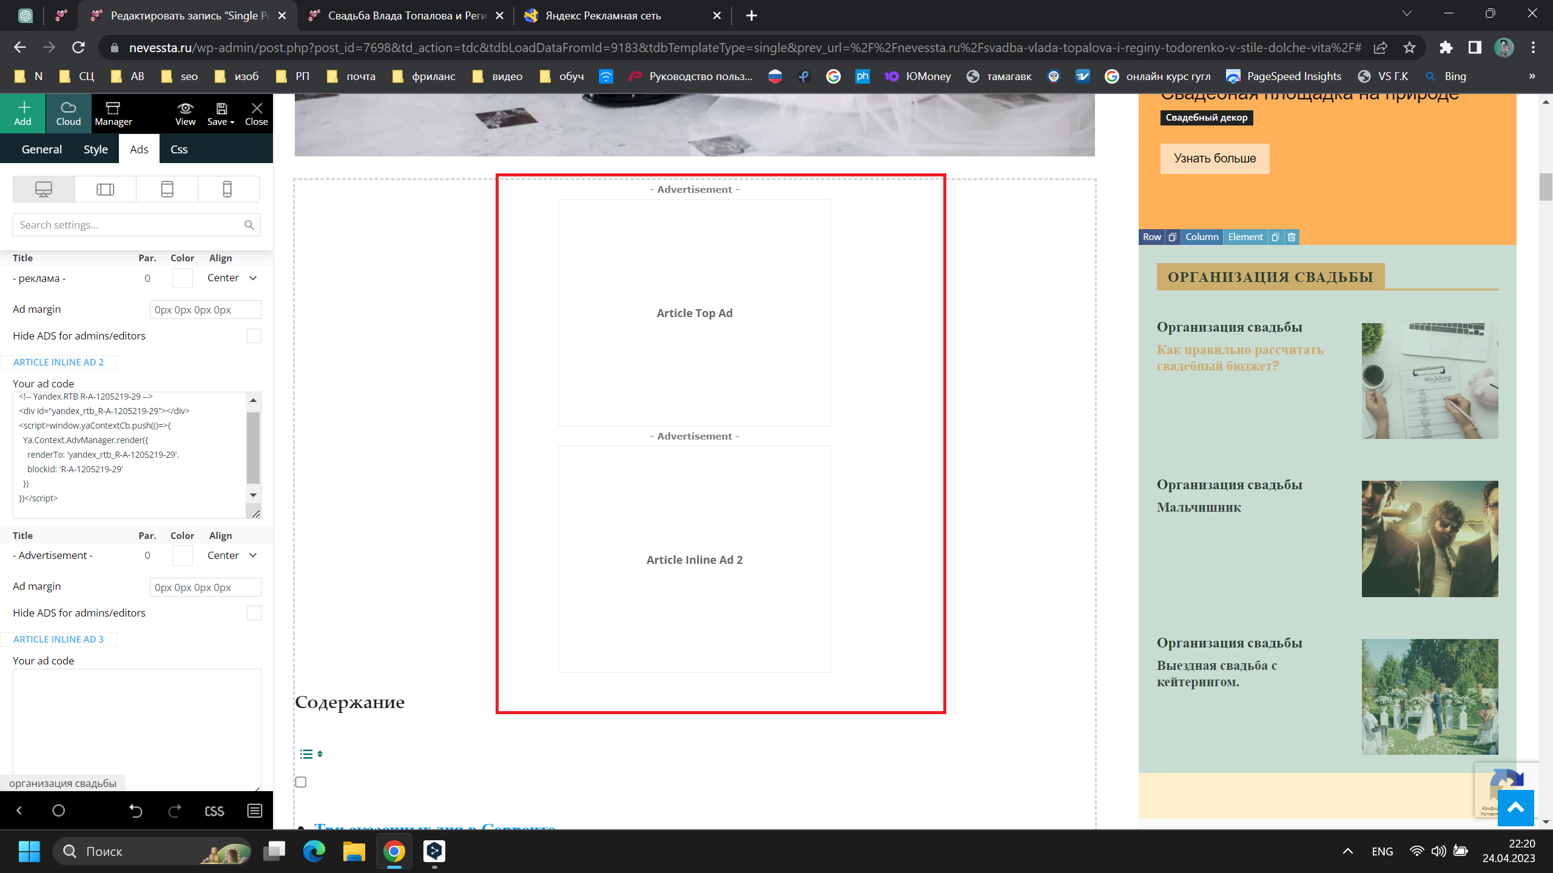1553x873 pixels.
Task: Click the Узнать больше button
Action: (x=1215, y=159)
